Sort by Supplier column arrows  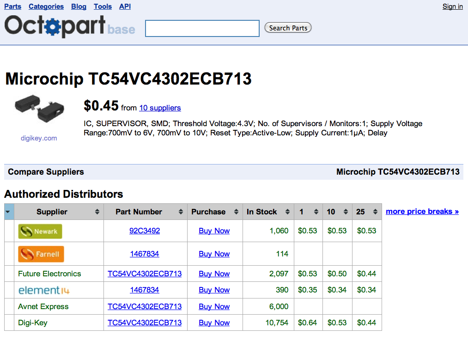point(97,212)
